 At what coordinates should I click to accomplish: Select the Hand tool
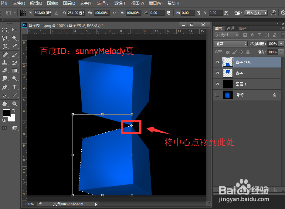[5, 104]
